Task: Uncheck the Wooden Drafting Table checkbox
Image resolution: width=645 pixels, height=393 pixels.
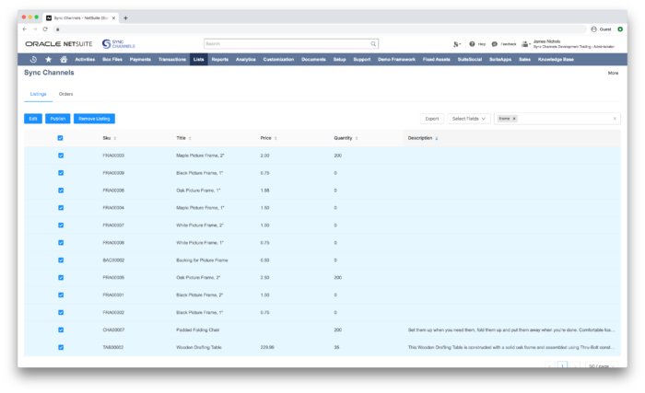Action: (61, 347)
